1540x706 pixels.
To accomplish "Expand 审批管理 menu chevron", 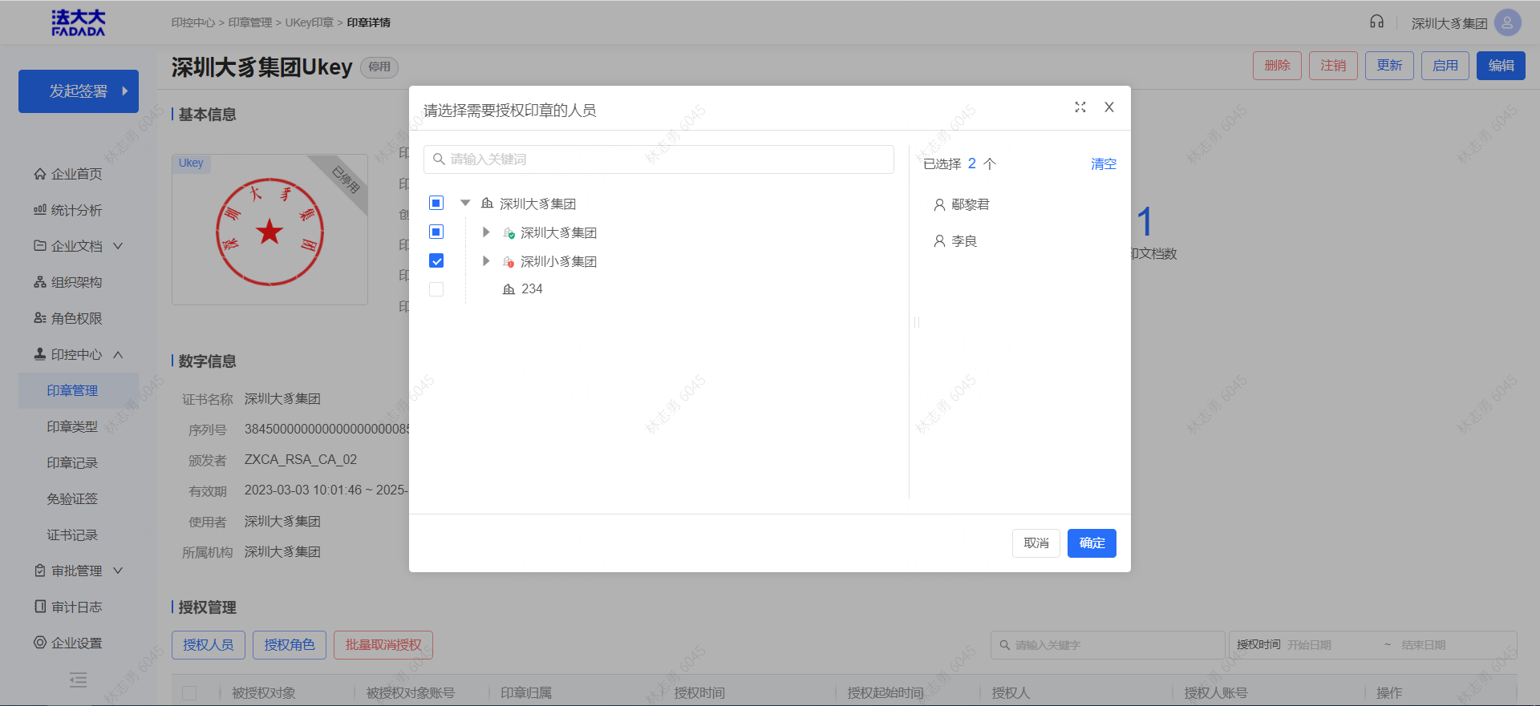I will coord(118,570).
